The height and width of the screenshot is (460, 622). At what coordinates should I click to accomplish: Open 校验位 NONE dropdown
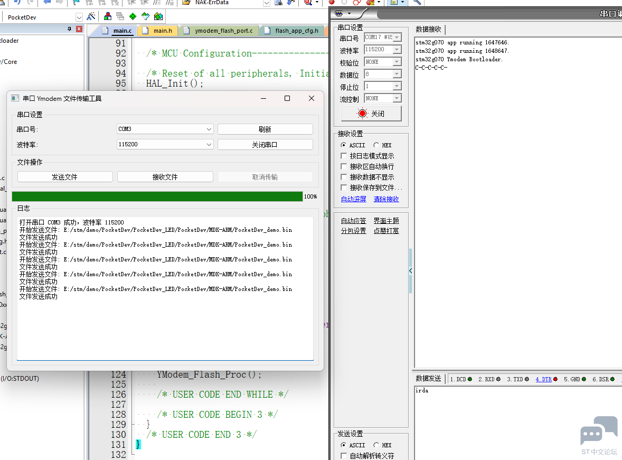coord(397,62)
